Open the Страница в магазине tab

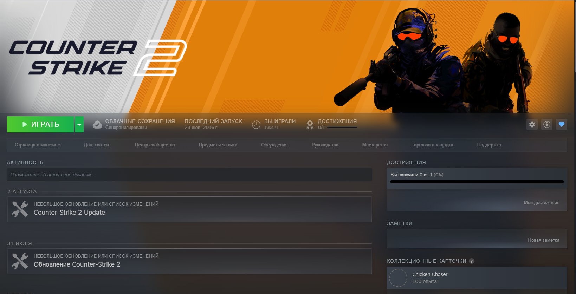click(x=37, y=145)
